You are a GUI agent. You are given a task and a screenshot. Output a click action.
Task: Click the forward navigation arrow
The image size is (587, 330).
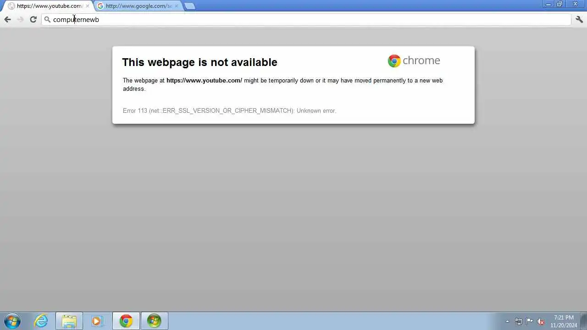click(20, 19)
